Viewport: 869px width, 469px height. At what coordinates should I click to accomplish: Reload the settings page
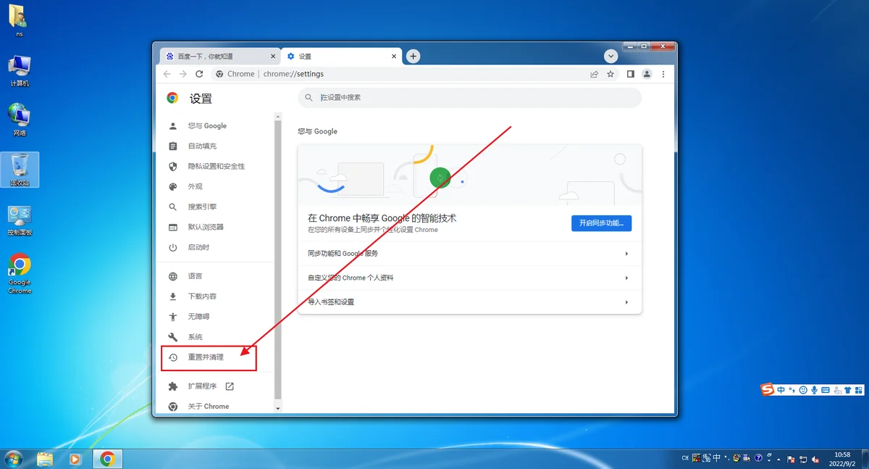199,74
